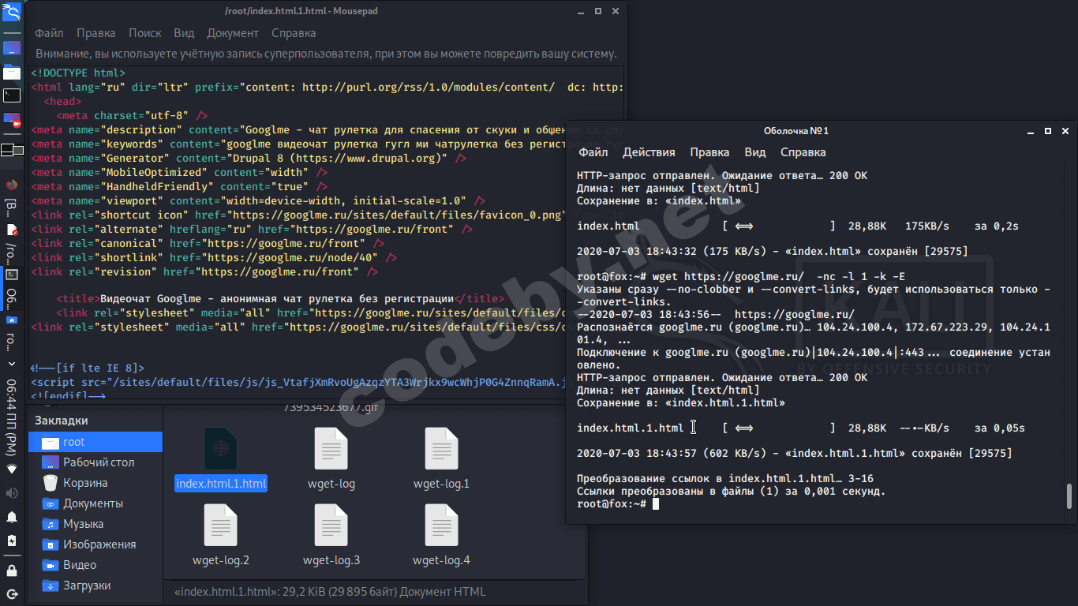Open the screen recorder panel launcher
This screenshot has height=606, width=1078.
[x=12, y=120]
